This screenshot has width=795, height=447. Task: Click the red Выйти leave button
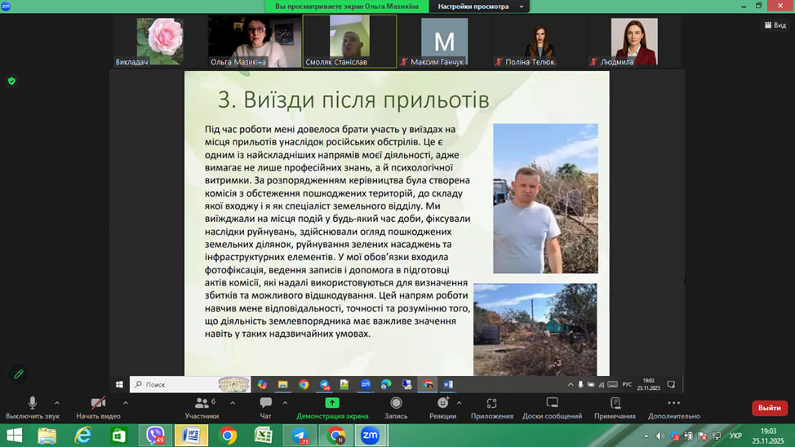tap(769, 408)
